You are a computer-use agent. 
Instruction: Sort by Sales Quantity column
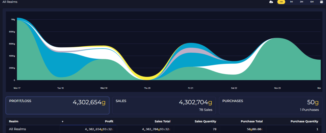coord(205,121)
